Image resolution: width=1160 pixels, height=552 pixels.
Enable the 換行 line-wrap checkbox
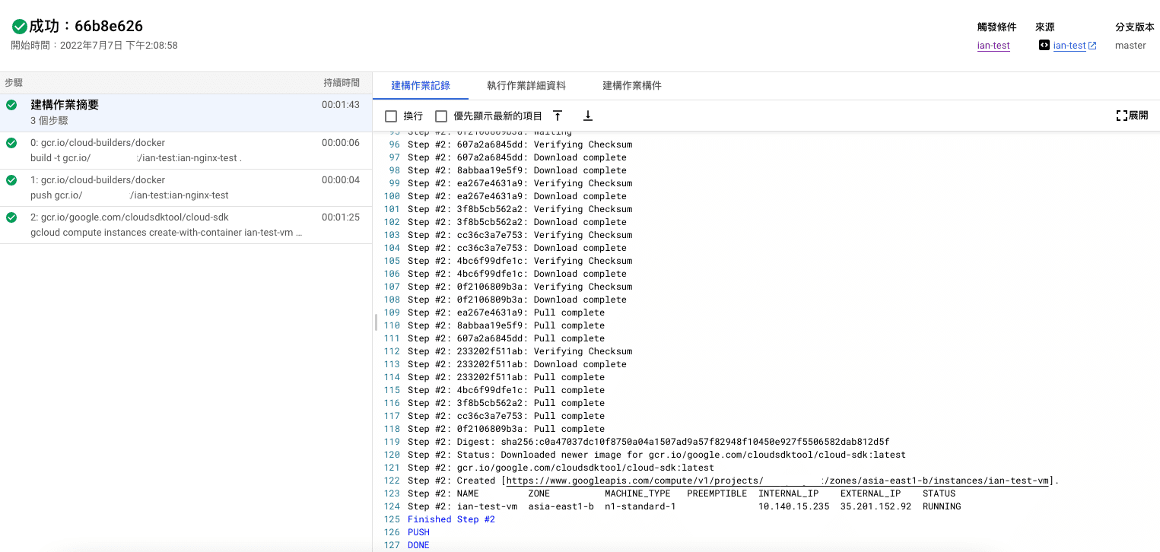[392, 115]
